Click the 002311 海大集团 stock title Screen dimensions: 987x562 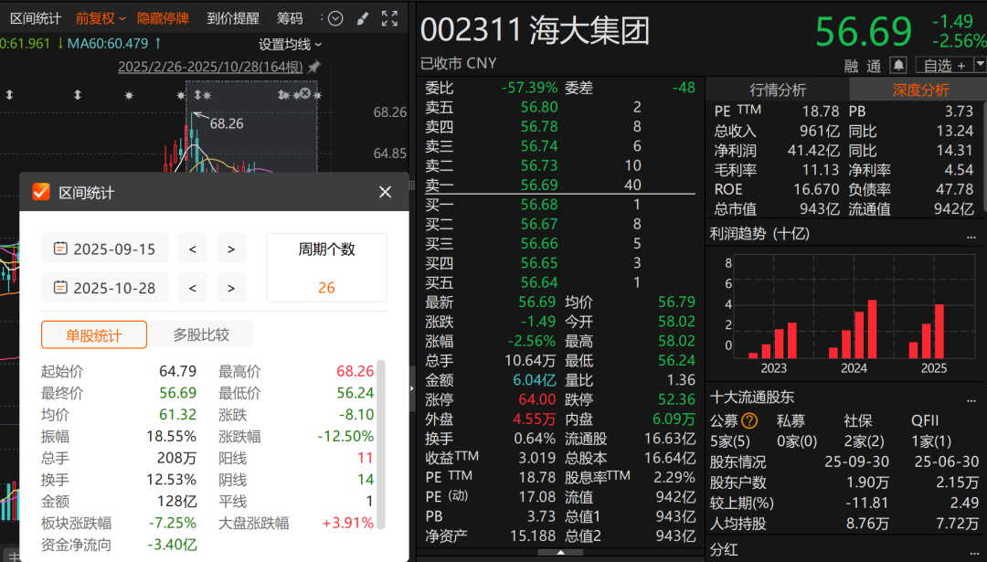coord(535,30)
